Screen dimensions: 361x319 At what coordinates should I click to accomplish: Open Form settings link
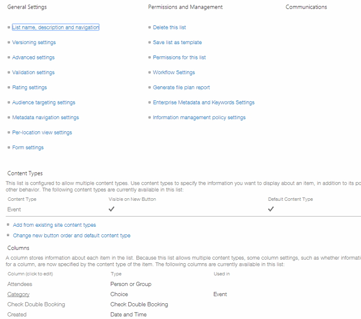[28, 148]
